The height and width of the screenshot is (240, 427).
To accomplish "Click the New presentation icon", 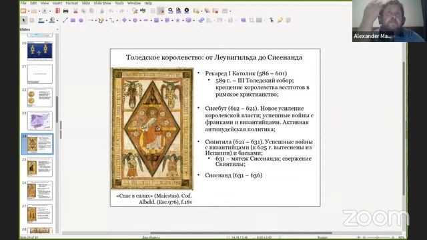I will (x=23, y=11).
